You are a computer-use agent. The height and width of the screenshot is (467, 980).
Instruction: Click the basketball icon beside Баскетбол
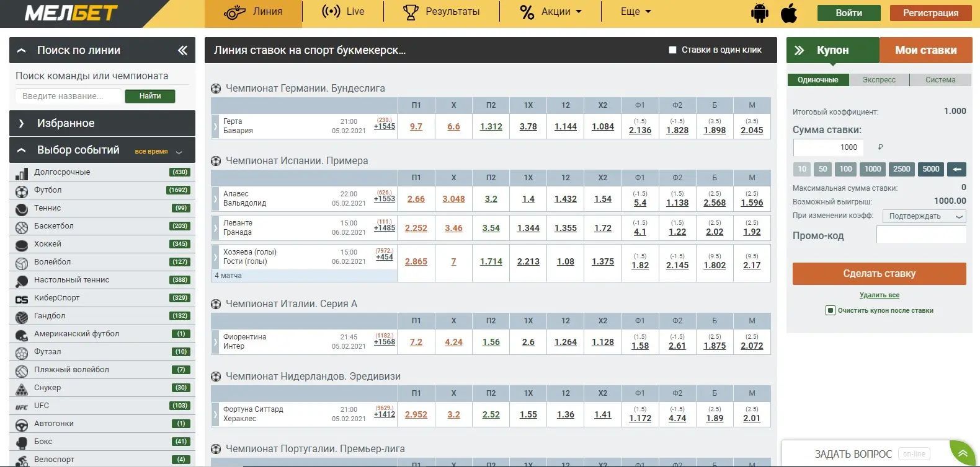pyautogui.click(x=22, y=227)
